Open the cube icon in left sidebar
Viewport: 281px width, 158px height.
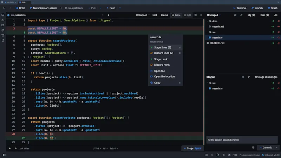[3, 30]
